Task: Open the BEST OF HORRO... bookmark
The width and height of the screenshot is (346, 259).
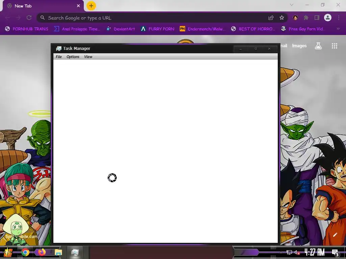Action: coord(253,29)
